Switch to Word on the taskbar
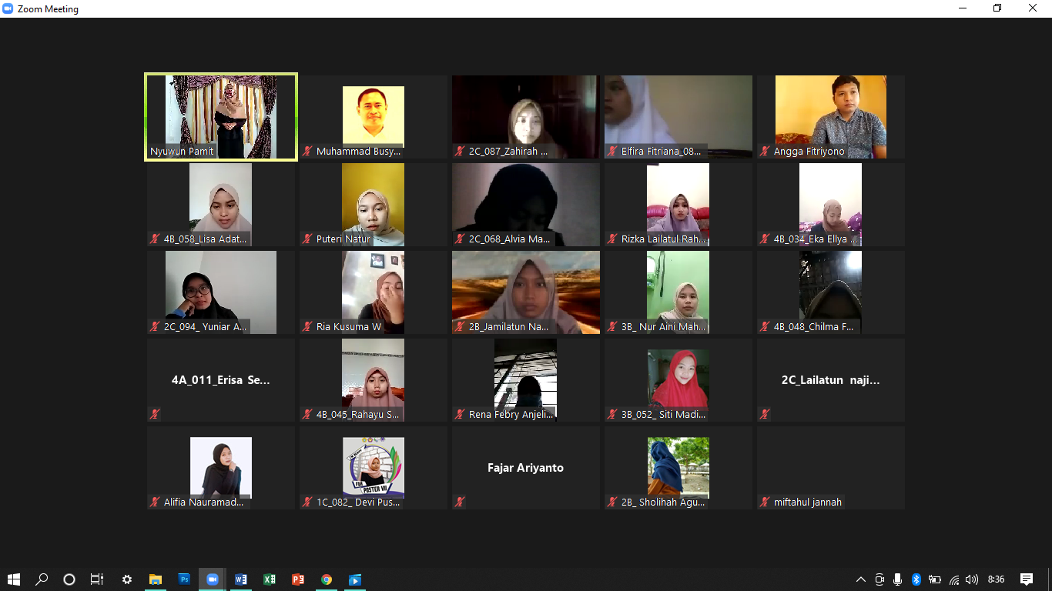The width and height of the screenshot is (1052, 591). 241,579
